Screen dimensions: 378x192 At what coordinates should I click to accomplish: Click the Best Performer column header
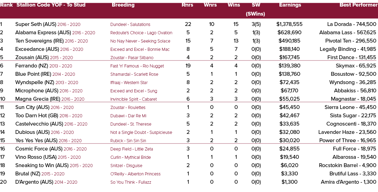359,5
